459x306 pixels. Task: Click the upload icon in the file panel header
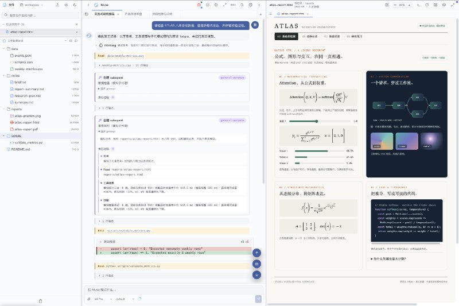tap(57, 5)
